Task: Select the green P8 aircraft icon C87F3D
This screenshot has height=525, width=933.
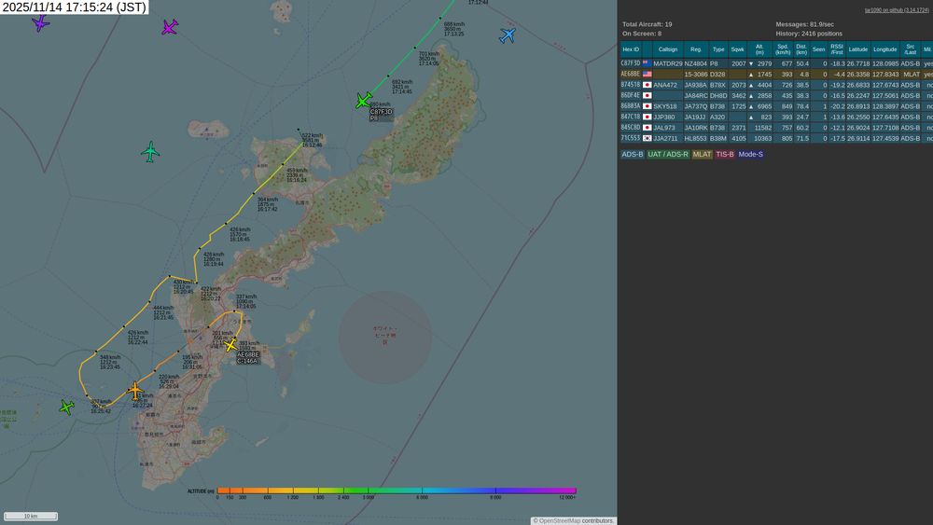Action: tap(363, 101)
